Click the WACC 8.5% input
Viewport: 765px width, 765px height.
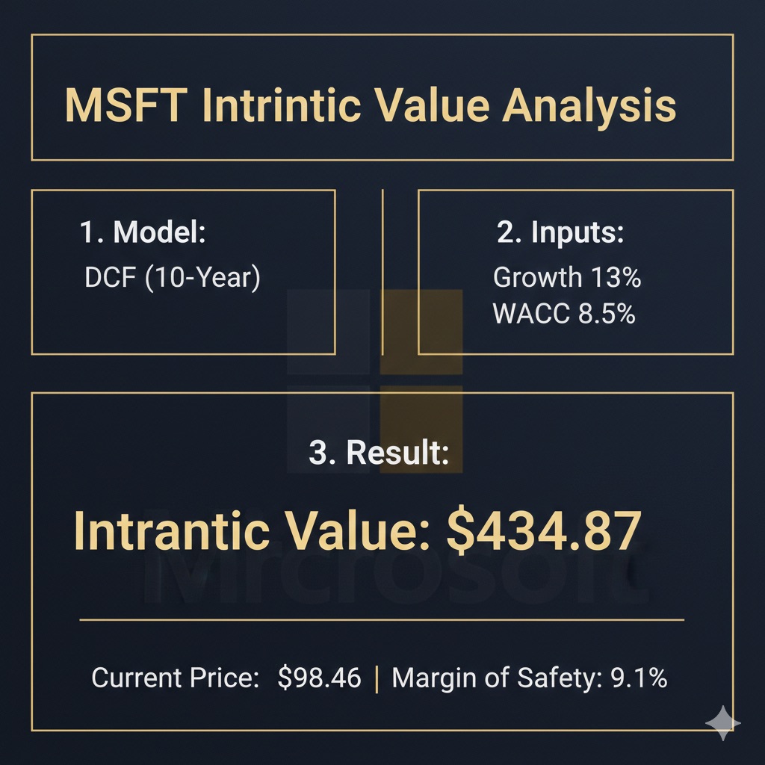tap(564, 314)
